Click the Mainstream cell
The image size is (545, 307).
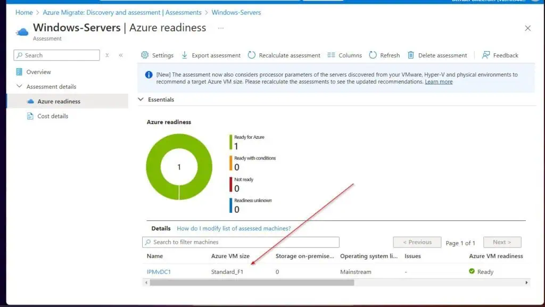point(356,271)
